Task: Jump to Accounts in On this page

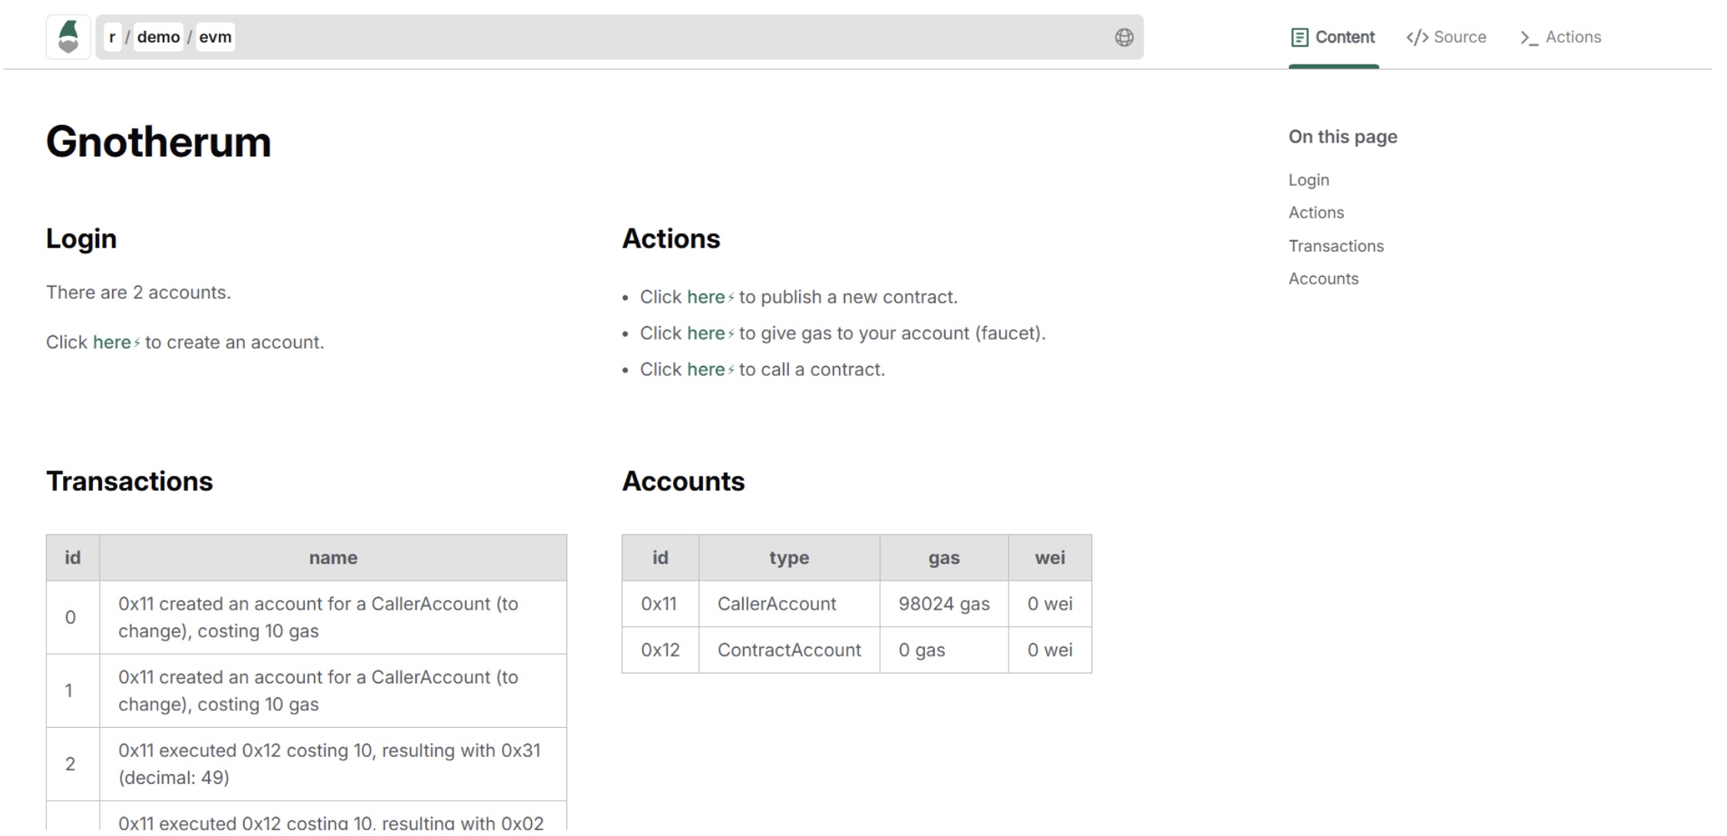Action: tap(1323, 278)
